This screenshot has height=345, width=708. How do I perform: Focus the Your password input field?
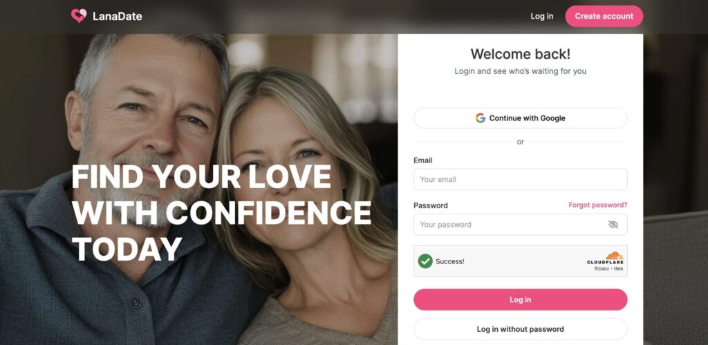(520, 225)
